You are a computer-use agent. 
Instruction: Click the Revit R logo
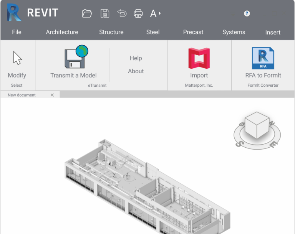point(14,12)
